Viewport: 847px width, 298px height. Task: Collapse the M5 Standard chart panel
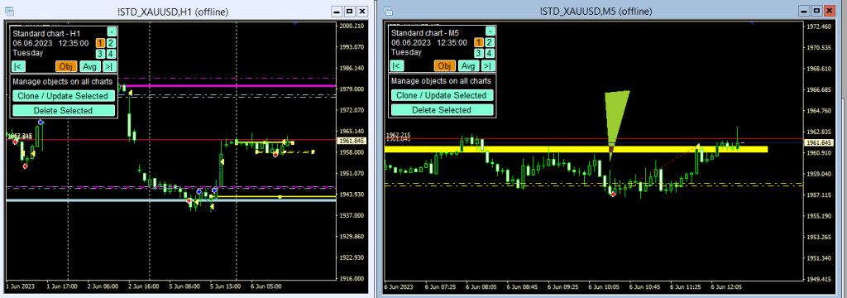[x=490, y=31]
